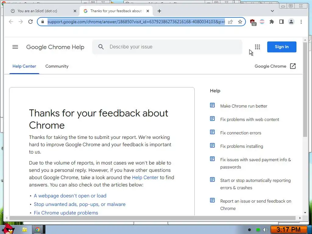Open Google apps grid
The width and height of the screenshot is (312, 234).
tap(257, 47)
